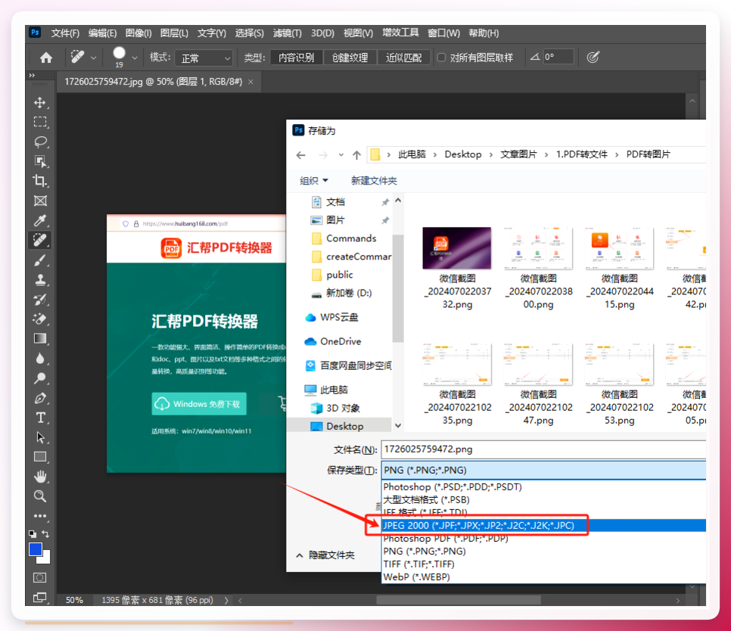Image resolution: width=731 pixels, height=631 pixels.
Task: Collapse folders using 隐藏文件夹
Action: coord(325,555)
